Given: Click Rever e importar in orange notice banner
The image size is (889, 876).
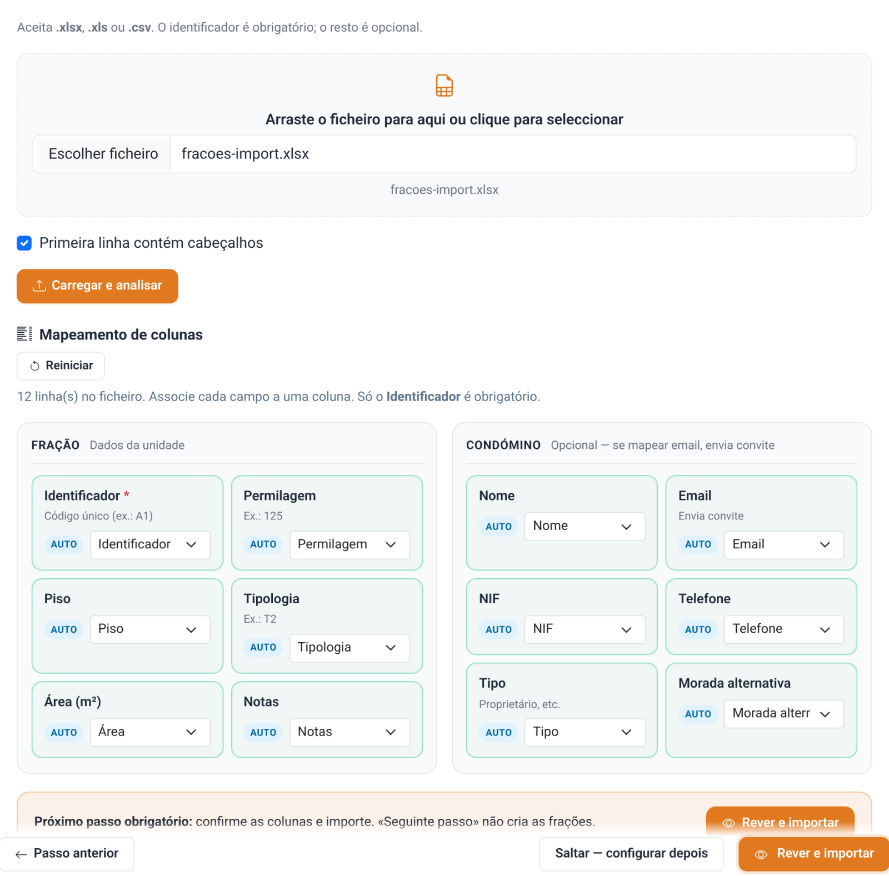Looking at the screenshot, I should pos(780,822).
